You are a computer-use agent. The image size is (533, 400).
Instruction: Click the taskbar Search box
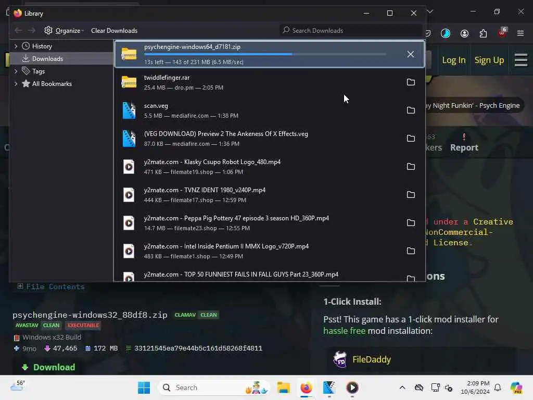[x=213, y=387]
